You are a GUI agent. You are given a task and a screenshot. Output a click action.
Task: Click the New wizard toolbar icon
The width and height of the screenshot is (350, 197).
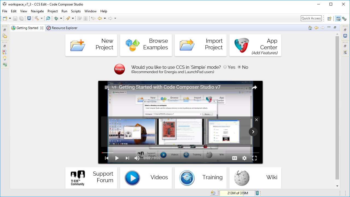pyautogui.click(x=5, y=18)
